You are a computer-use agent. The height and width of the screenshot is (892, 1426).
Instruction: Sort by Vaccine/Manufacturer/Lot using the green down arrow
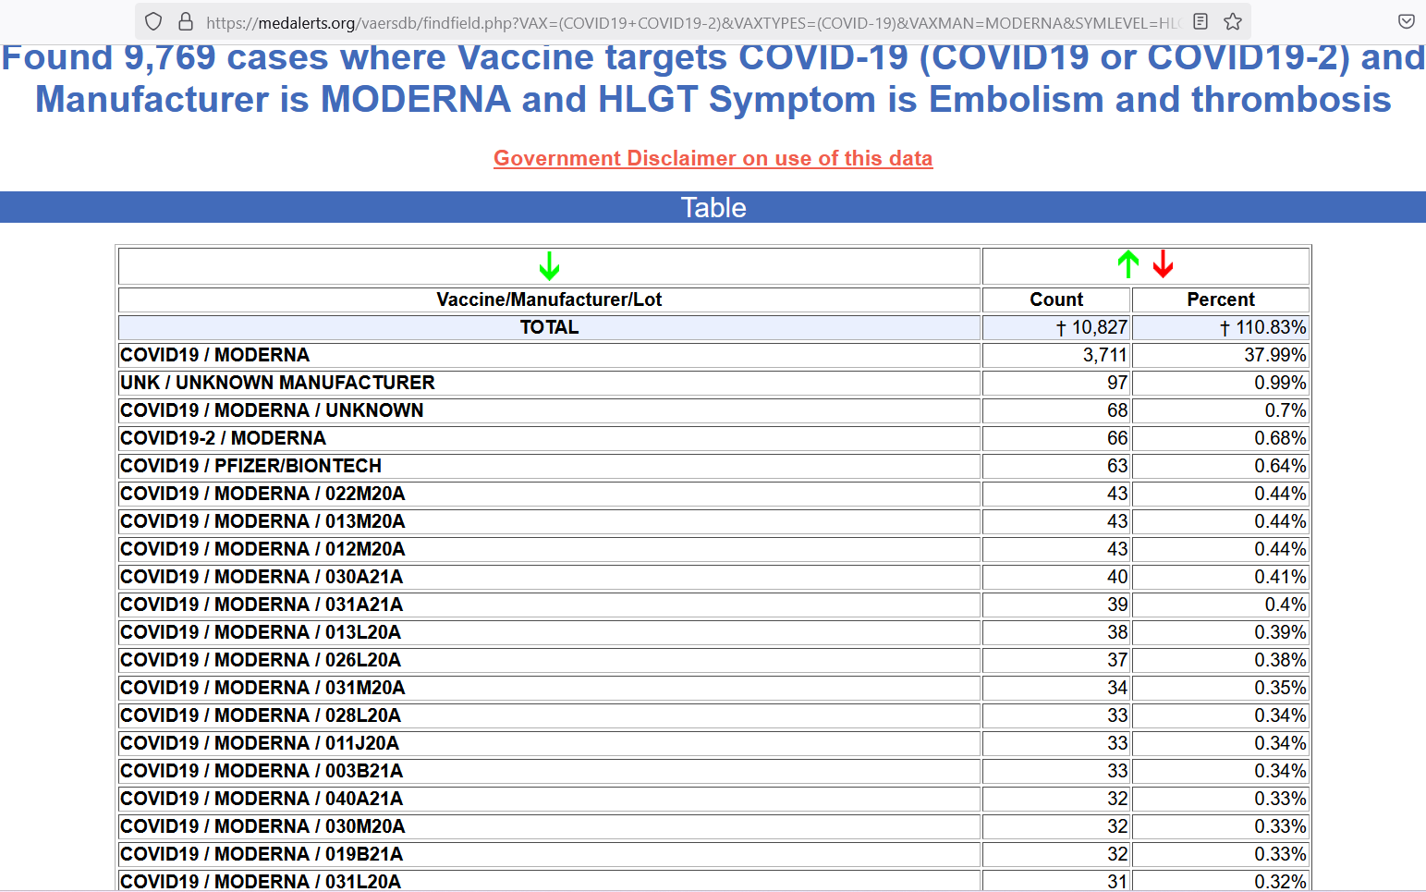click(x=549, y=266)
